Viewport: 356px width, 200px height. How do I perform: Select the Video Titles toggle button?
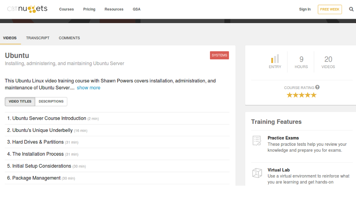point(20,101)
